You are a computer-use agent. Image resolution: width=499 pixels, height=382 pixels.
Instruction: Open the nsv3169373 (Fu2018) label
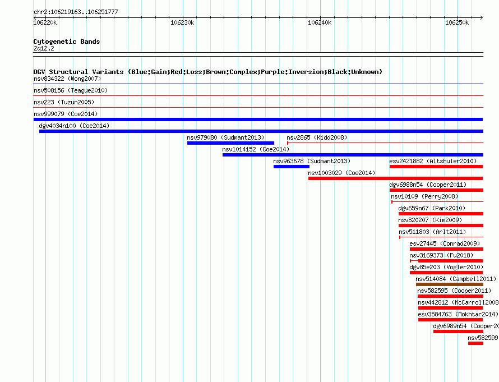(x=441, y=255)
